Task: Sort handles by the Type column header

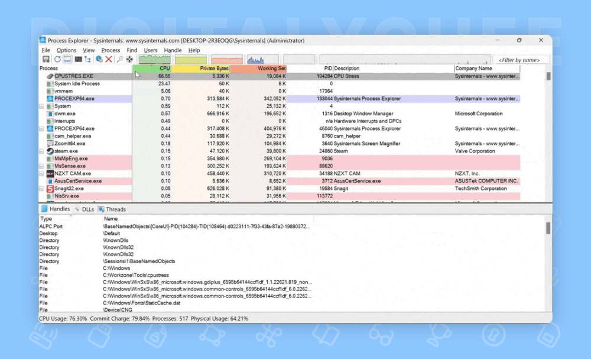Action: [70, 219]
